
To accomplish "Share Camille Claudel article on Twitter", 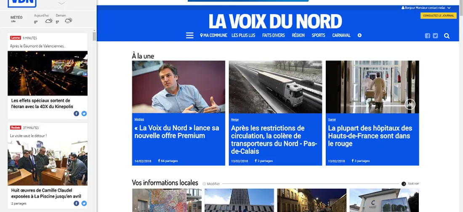I will tap(84, 203).
